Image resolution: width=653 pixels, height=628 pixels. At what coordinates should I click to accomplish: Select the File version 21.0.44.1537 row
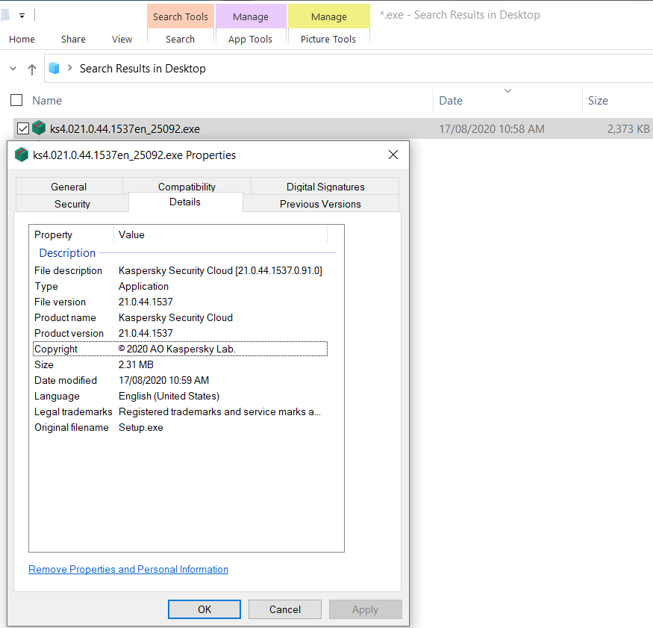(x=181, y=302)
